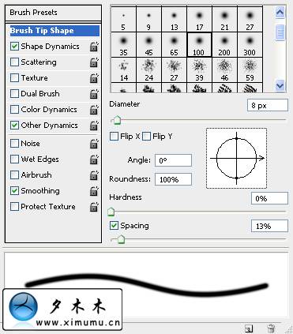
Task: Select the soft round 35 brush tip
Action: [123, 45]
